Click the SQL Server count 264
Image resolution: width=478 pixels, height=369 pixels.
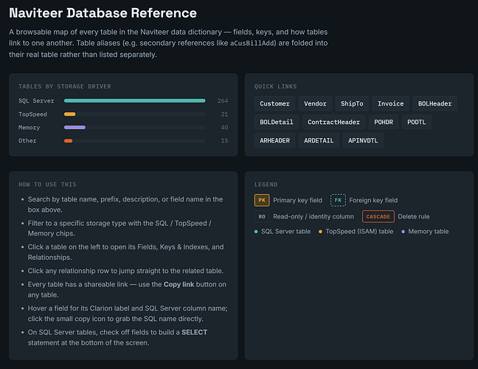click(x=223, y=100)
